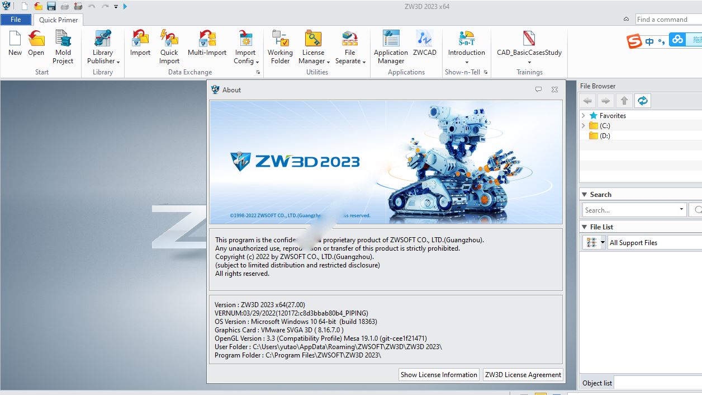702x395 pixels.
Task: Click the New file icon in the ribbon
Action: click(x=15, y=44)
